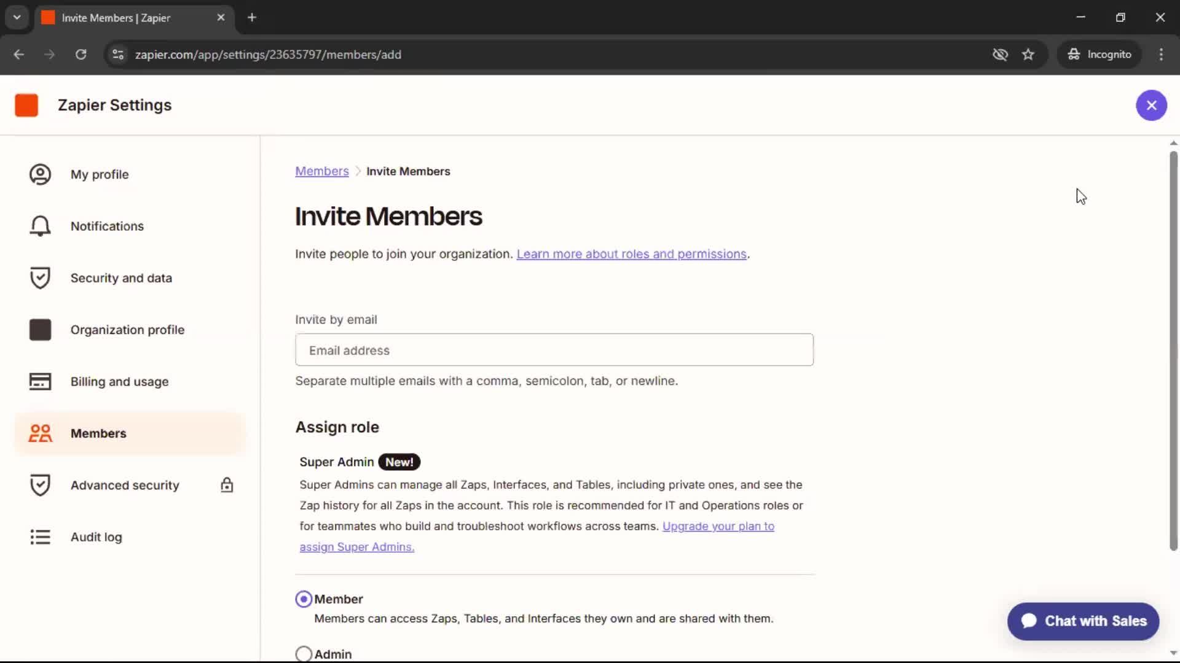Click the Security and data shield icon
Image resolution: width=1180 pixels, height=663 pixels.
[x=40, y=278]
